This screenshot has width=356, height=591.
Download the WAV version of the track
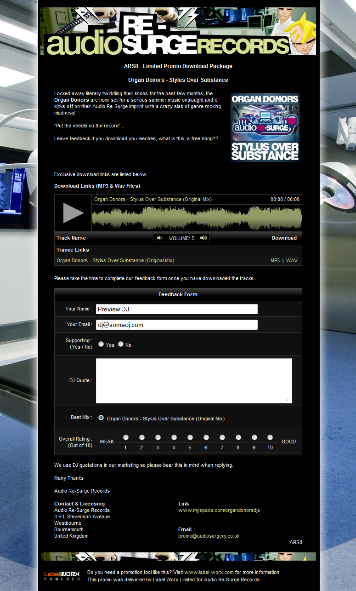tap(292, 260)
